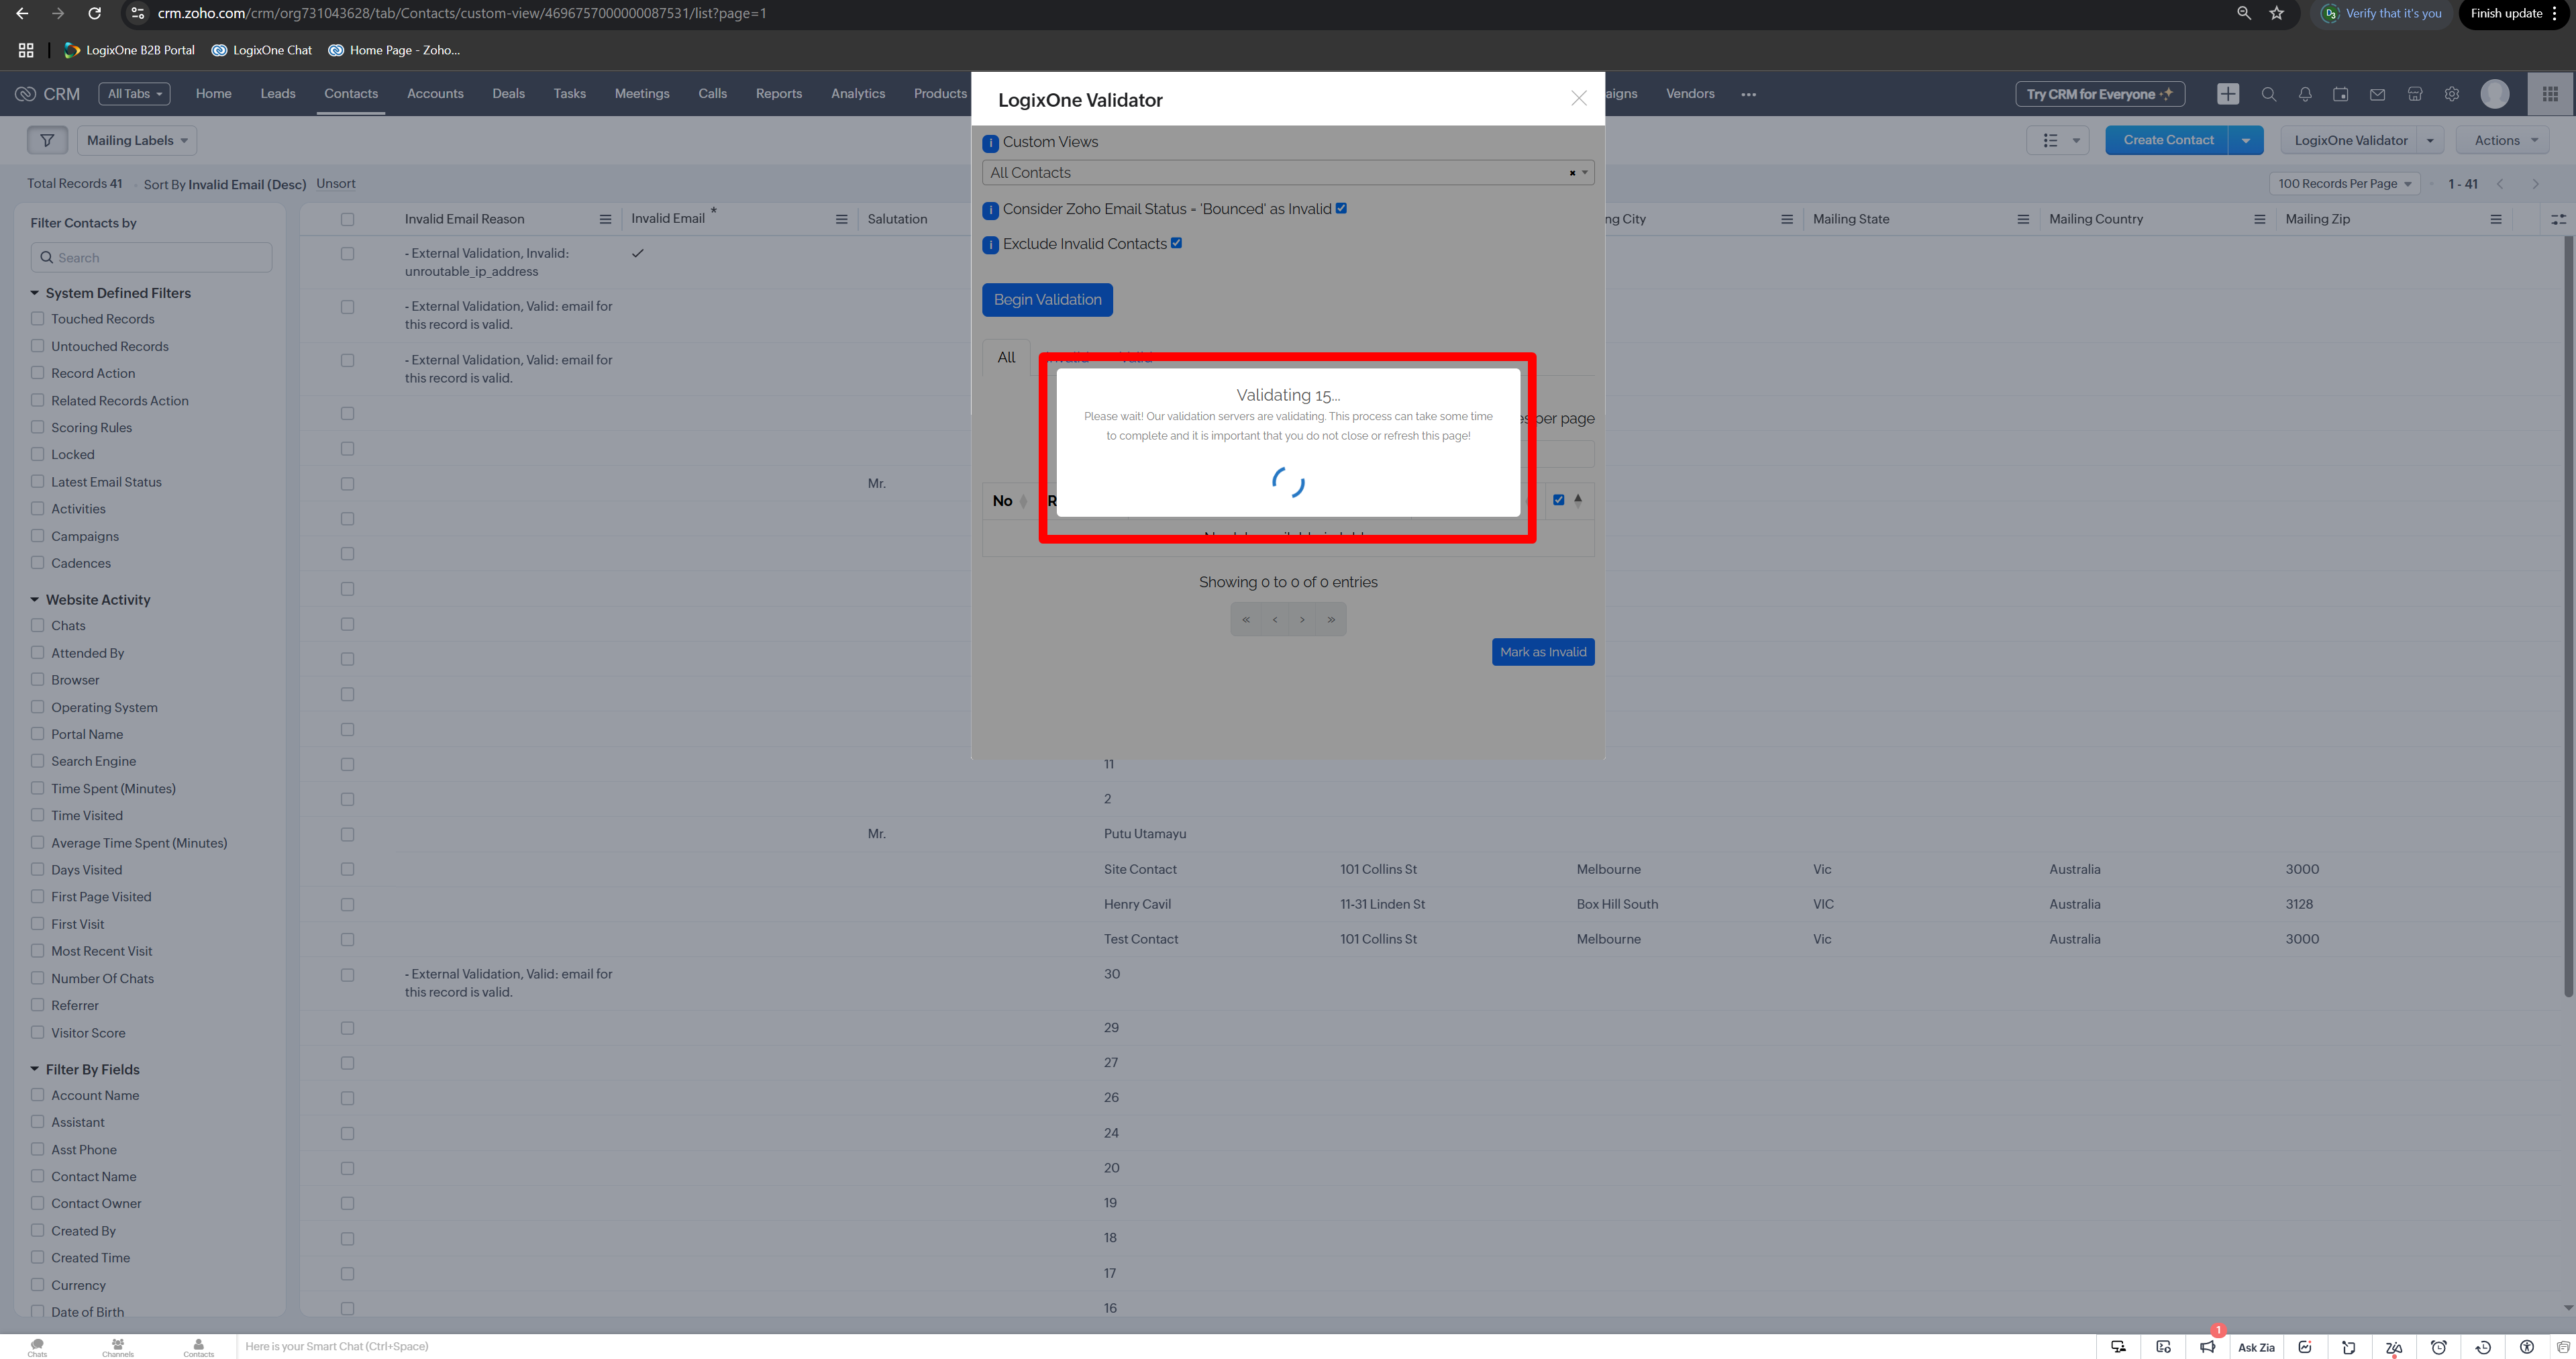Go to first page of validator results

point(1245,620)
